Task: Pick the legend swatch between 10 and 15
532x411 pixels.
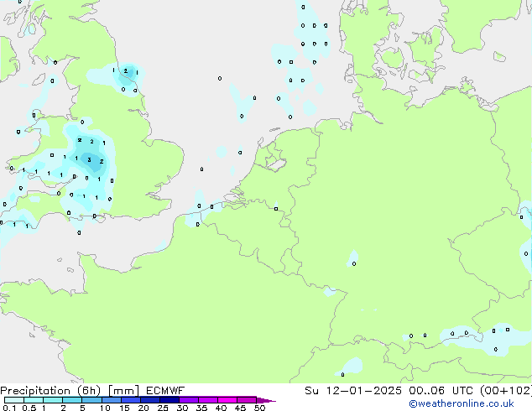Action: (x=113, y=400)
